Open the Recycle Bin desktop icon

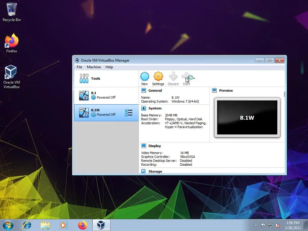pyautogui.click(x=12, y=12)
